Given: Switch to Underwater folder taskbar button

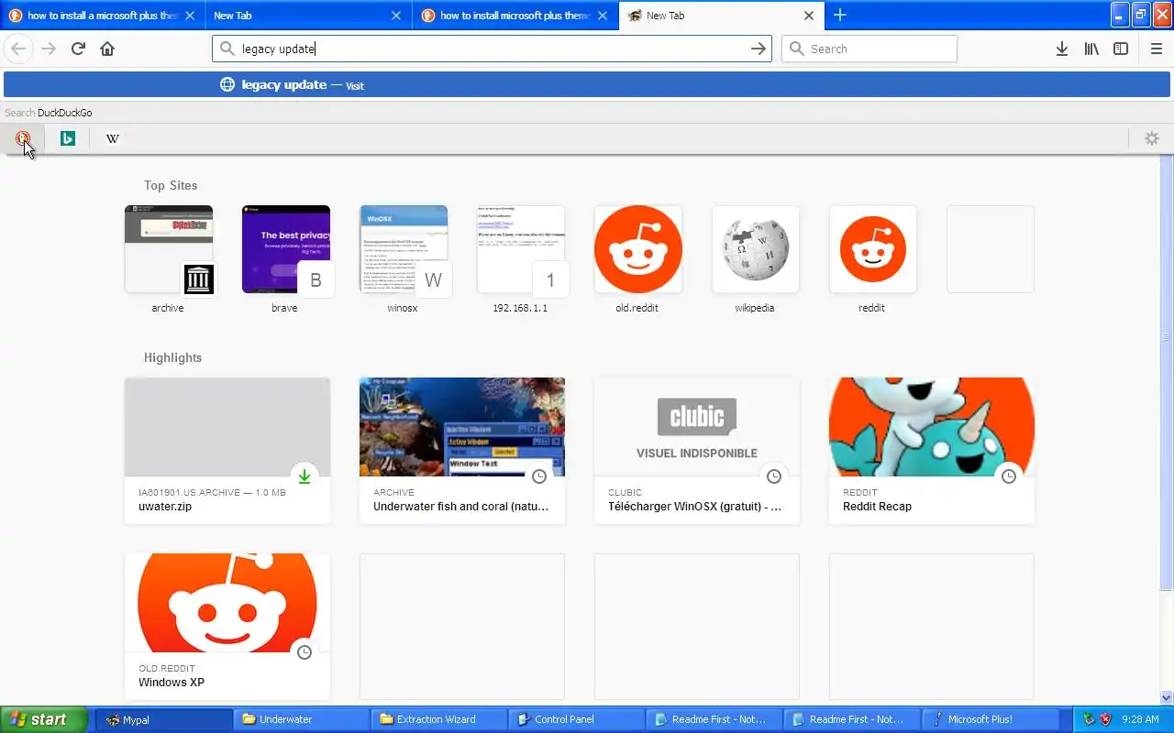Looking at the screenshot, I should coord(301,719).
